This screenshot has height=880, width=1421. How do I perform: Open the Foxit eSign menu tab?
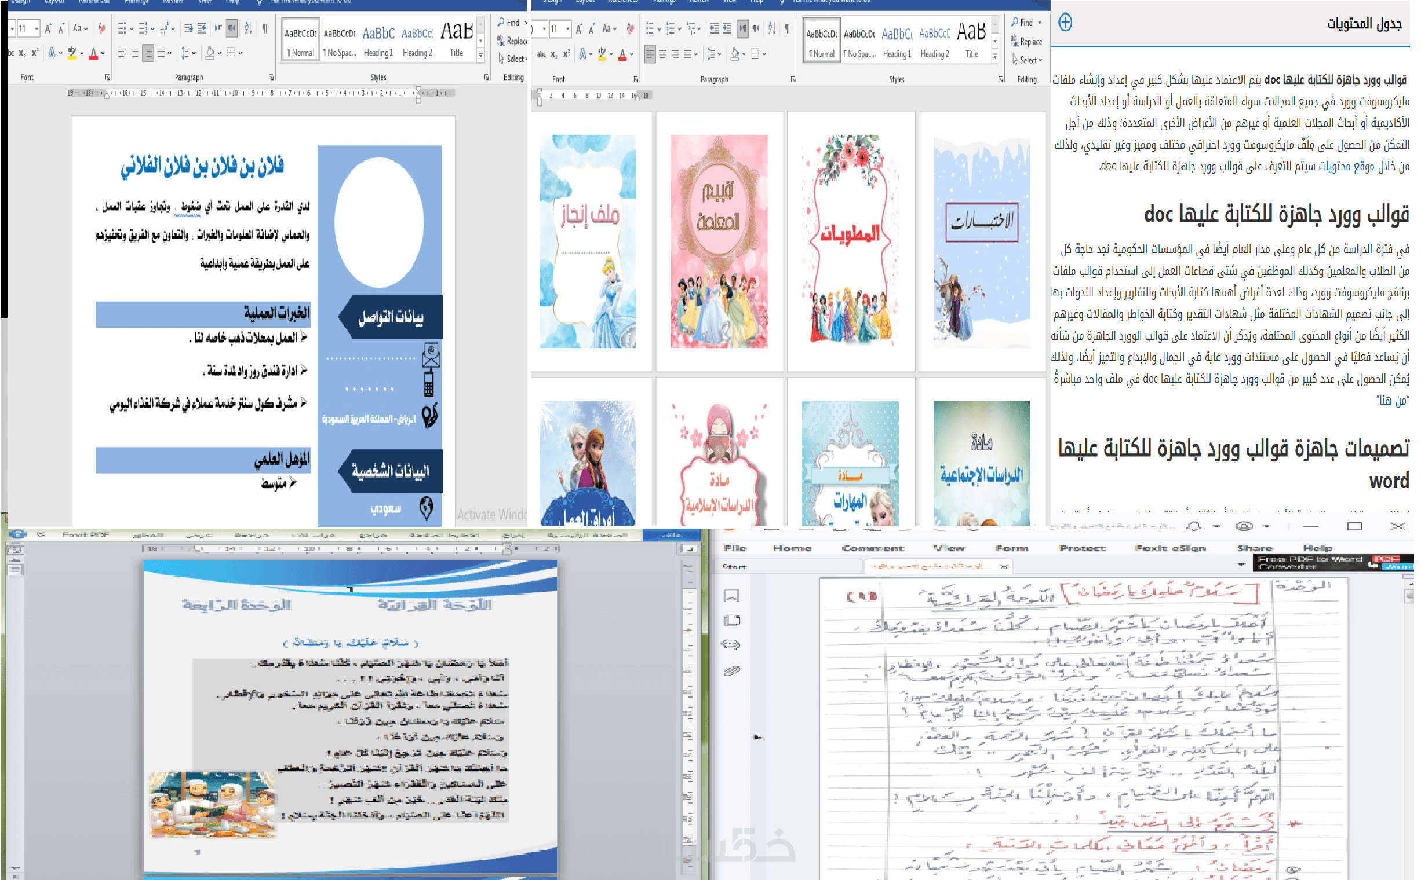coord(1169,548)
